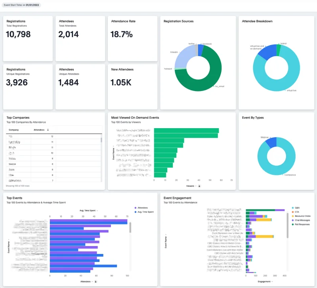Click the hubspot label on Registration Sources donut
Viewport: 317px width, 288px height.
[x=168, y=68]
